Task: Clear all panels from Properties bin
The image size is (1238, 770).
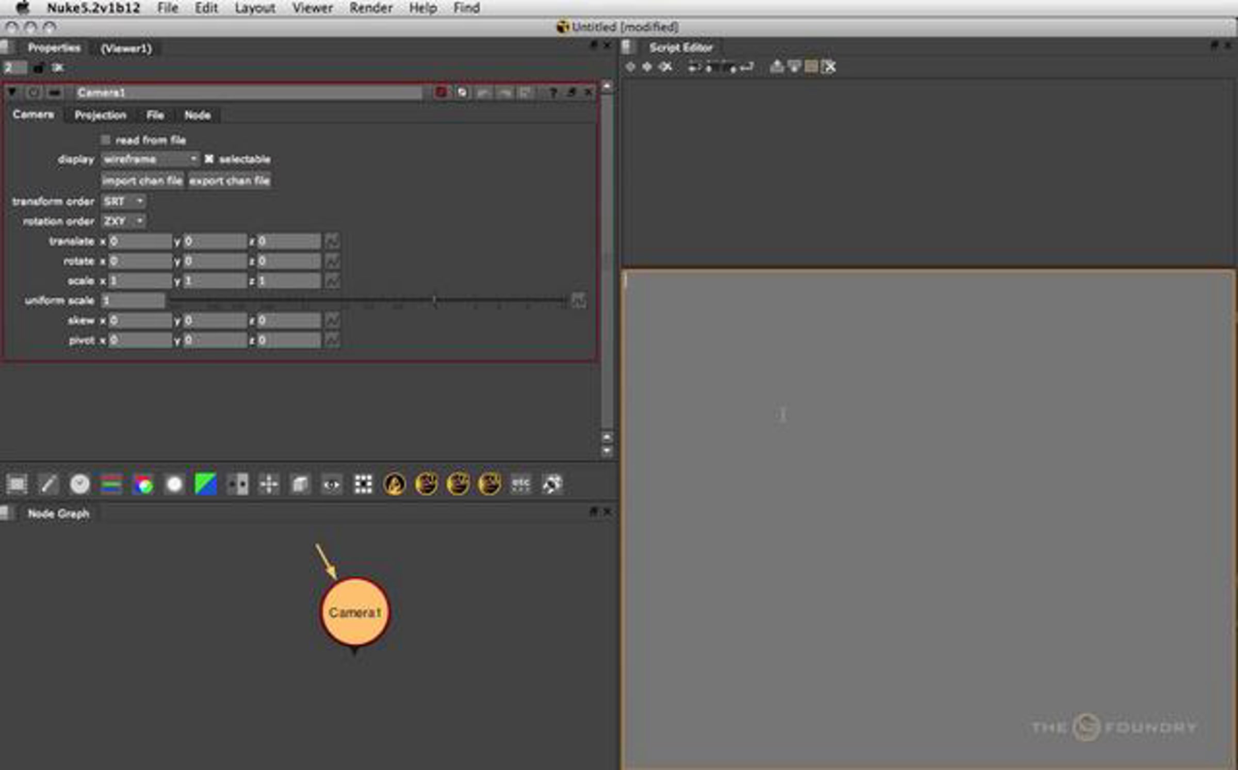Action: (x=57, y=68)
